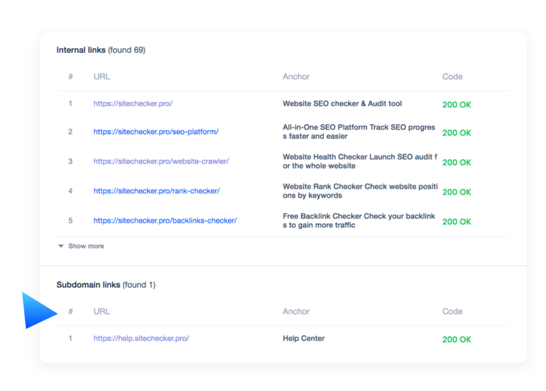Click row number 2 in Internal links
This screenshot has width=546, height=391.
click(x=70, y=132)
